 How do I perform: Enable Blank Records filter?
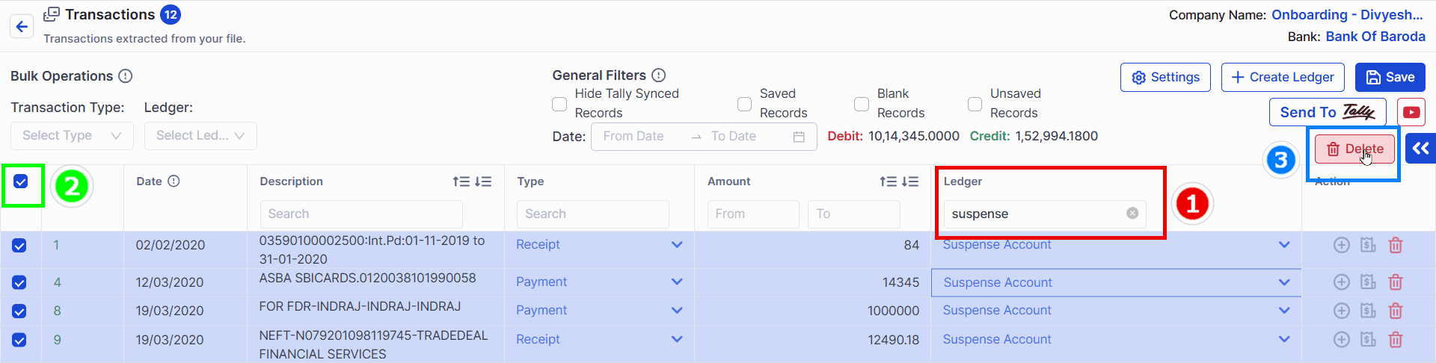click(862, 104)
